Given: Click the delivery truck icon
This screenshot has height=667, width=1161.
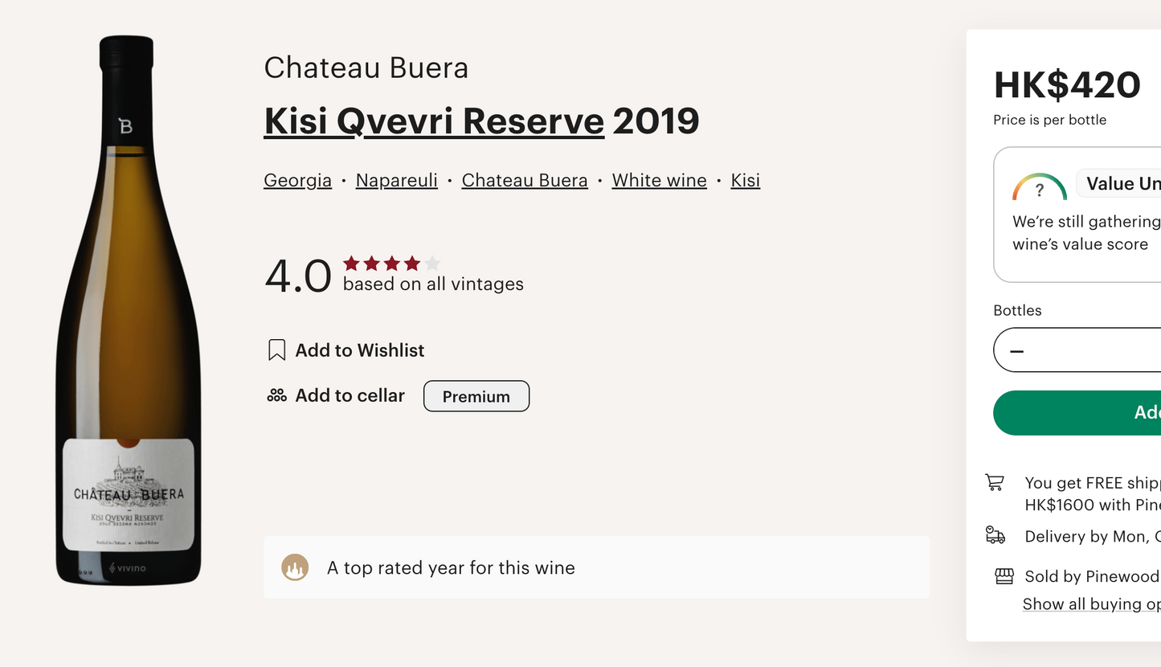Looking at the screenshot, I should coord(995,536).
